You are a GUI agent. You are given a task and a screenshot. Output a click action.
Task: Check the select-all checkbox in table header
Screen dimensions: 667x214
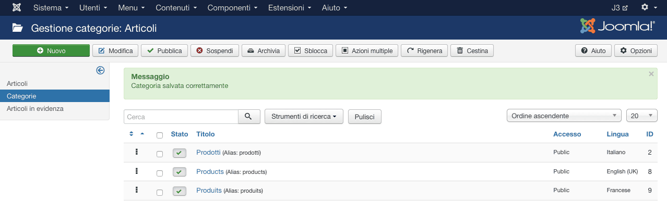[x=160, y=135]
